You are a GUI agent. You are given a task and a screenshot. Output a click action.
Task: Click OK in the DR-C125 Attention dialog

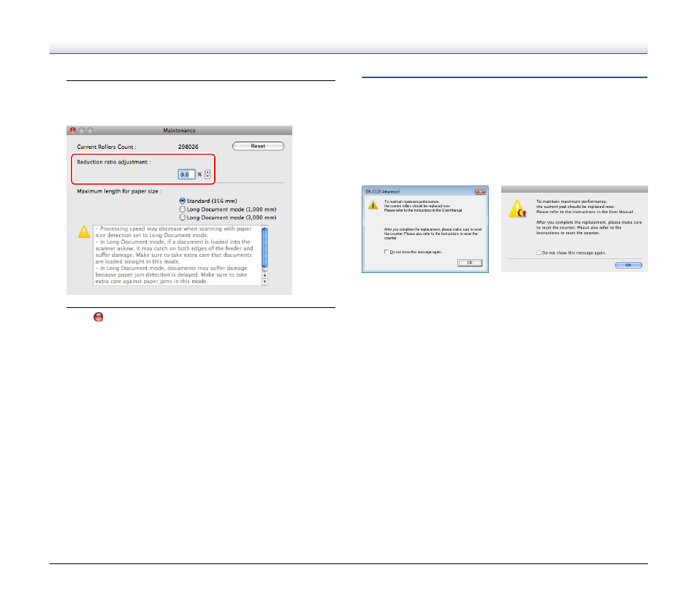(x=470, y=263)
